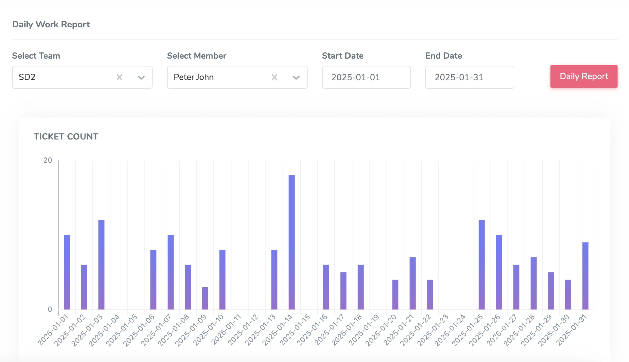
Task: Open the Select Team dropdown arrow
Action: click(x=141, y=78)
